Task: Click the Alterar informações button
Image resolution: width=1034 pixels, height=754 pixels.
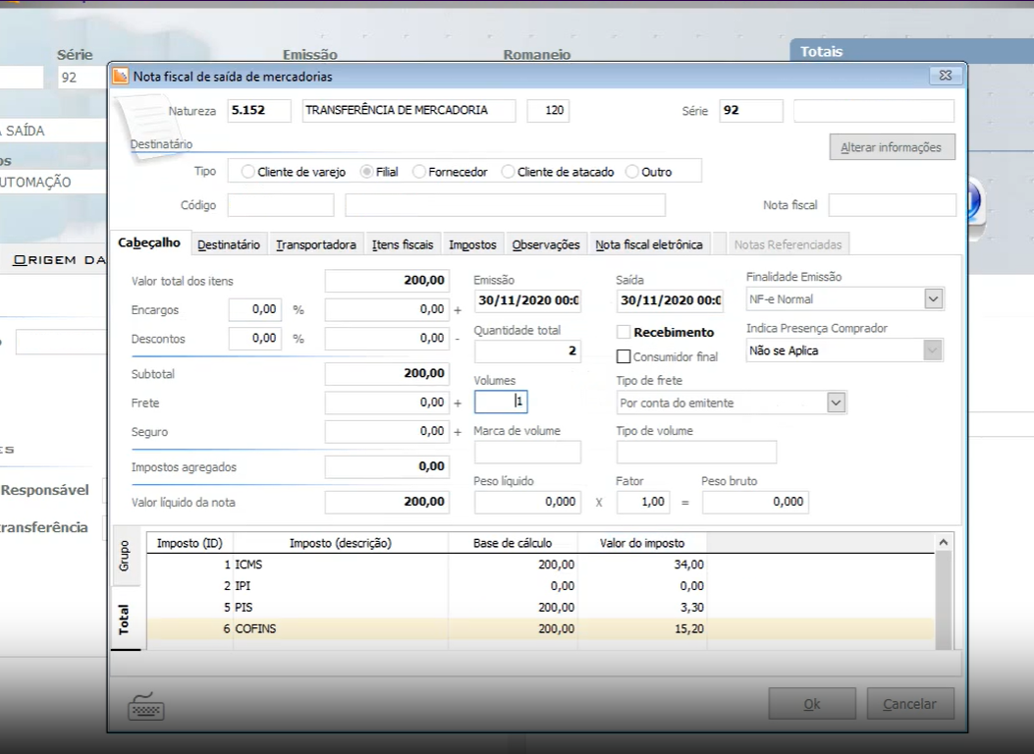Action: [892, 147]
